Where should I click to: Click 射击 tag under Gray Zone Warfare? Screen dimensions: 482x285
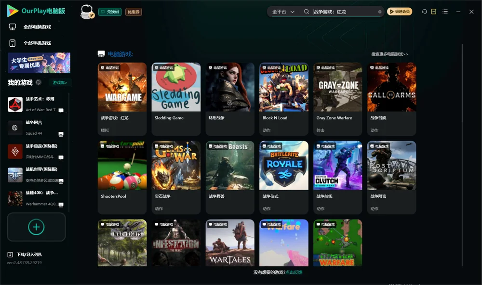point(321,130)
